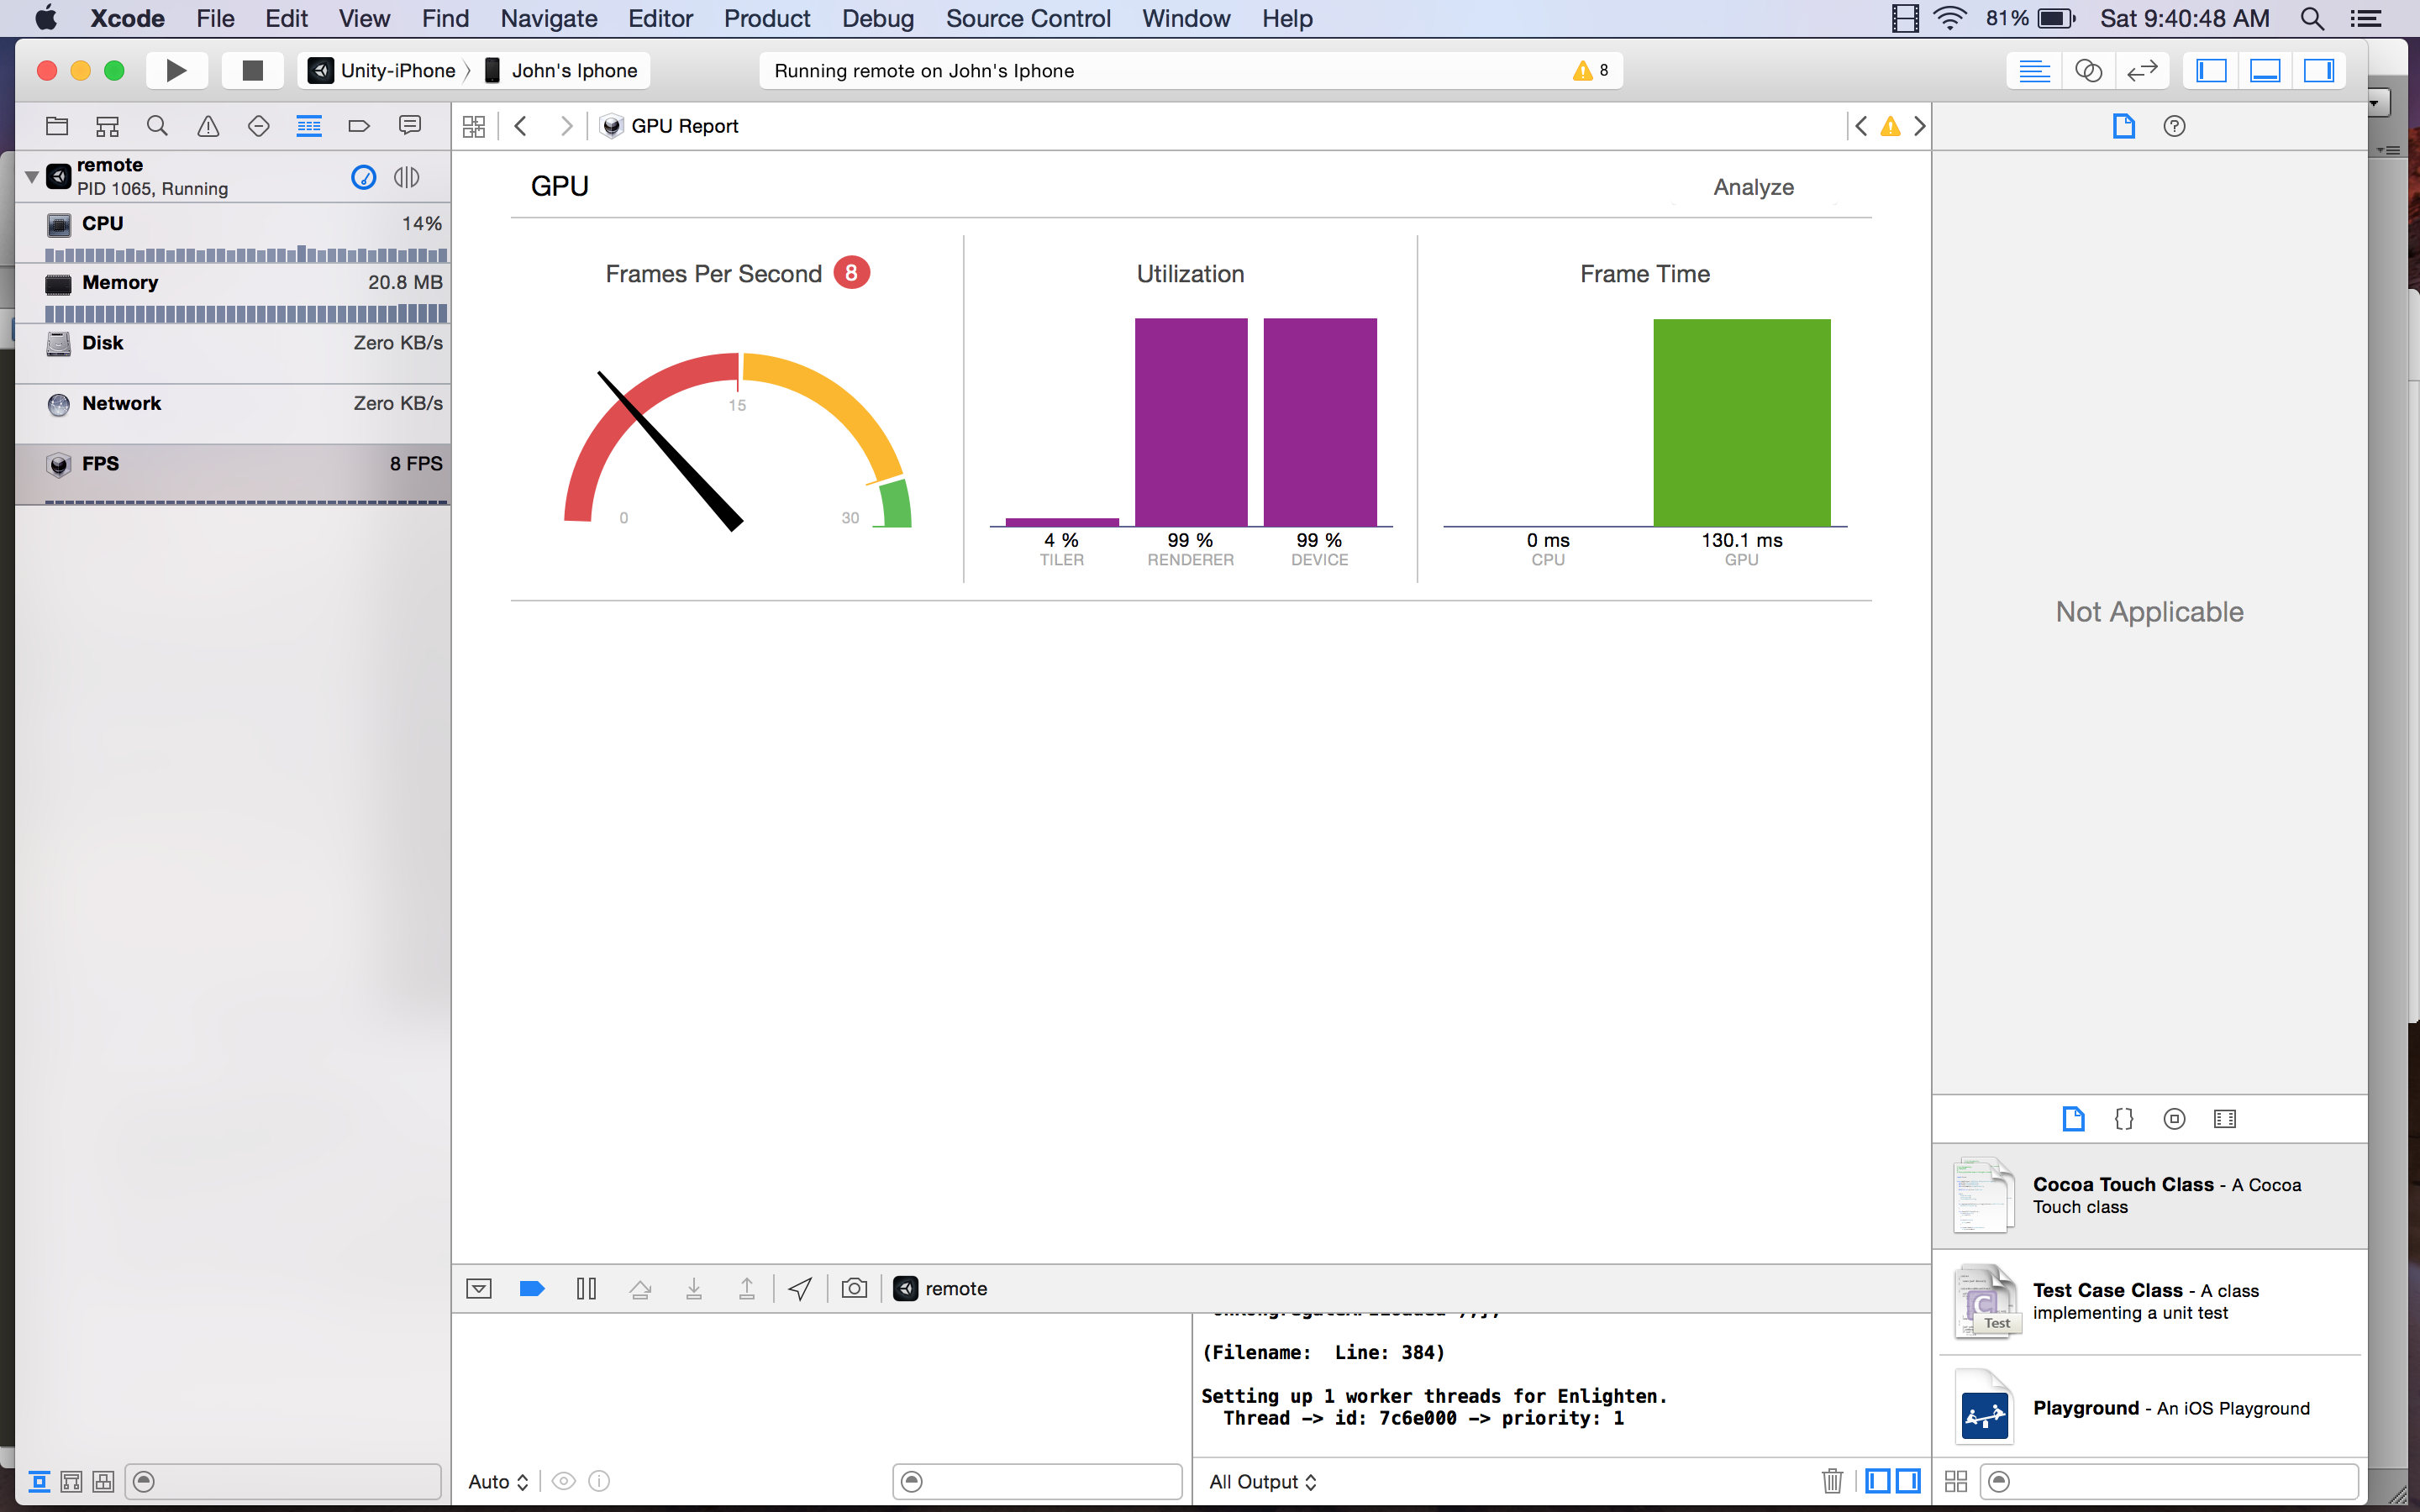Show the File inspector

click(2124, 126)
